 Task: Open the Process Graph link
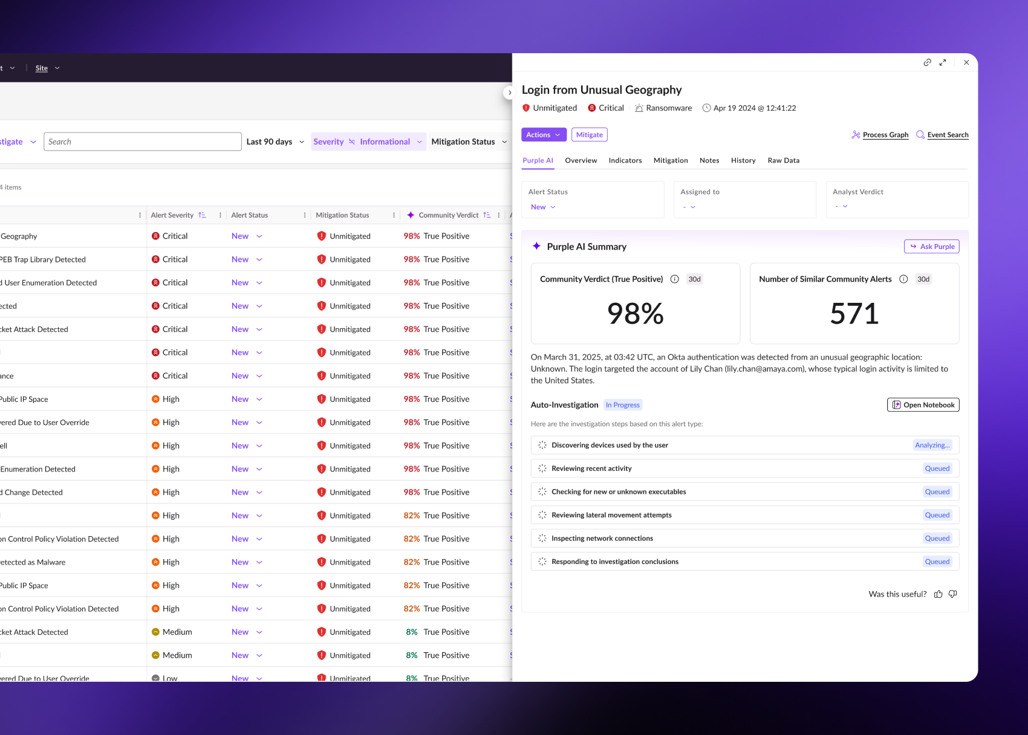point(885,135)
